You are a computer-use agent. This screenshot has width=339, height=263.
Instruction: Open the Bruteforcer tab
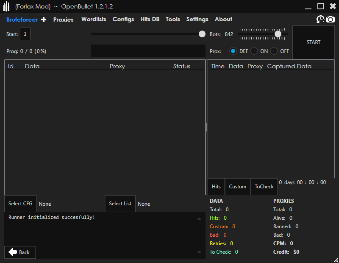pos(22,20)
